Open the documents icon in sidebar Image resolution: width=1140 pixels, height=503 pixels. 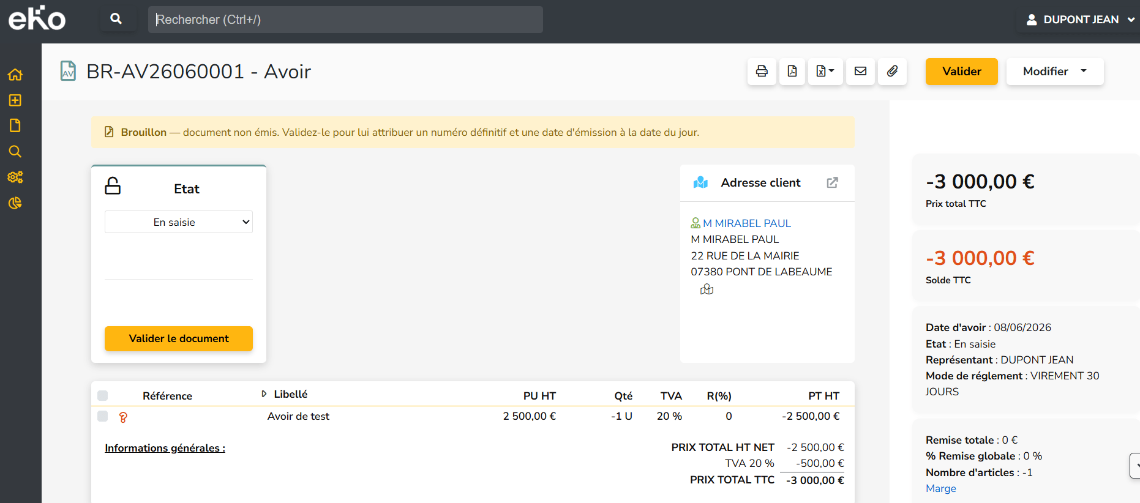click(x=15, y=125)
